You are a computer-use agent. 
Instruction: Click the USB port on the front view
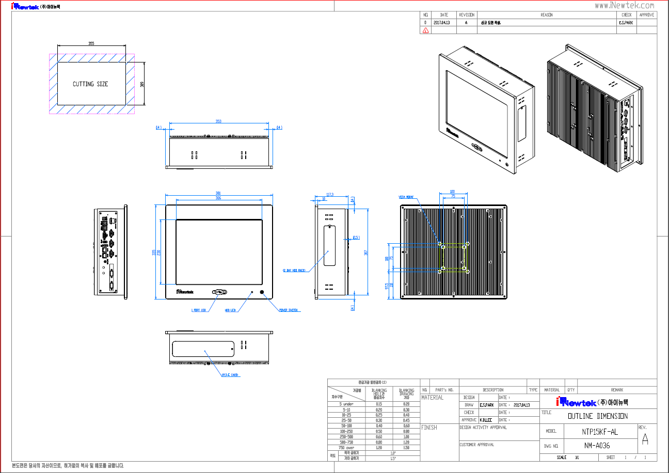[x=219, y=293]
